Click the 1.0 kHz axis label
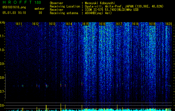175x111 pixels. click(2, 50)
